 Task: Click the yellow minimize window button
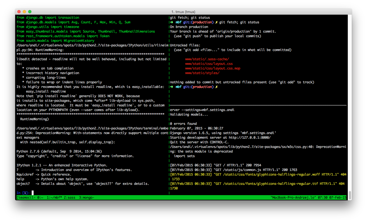click(24, 12)
